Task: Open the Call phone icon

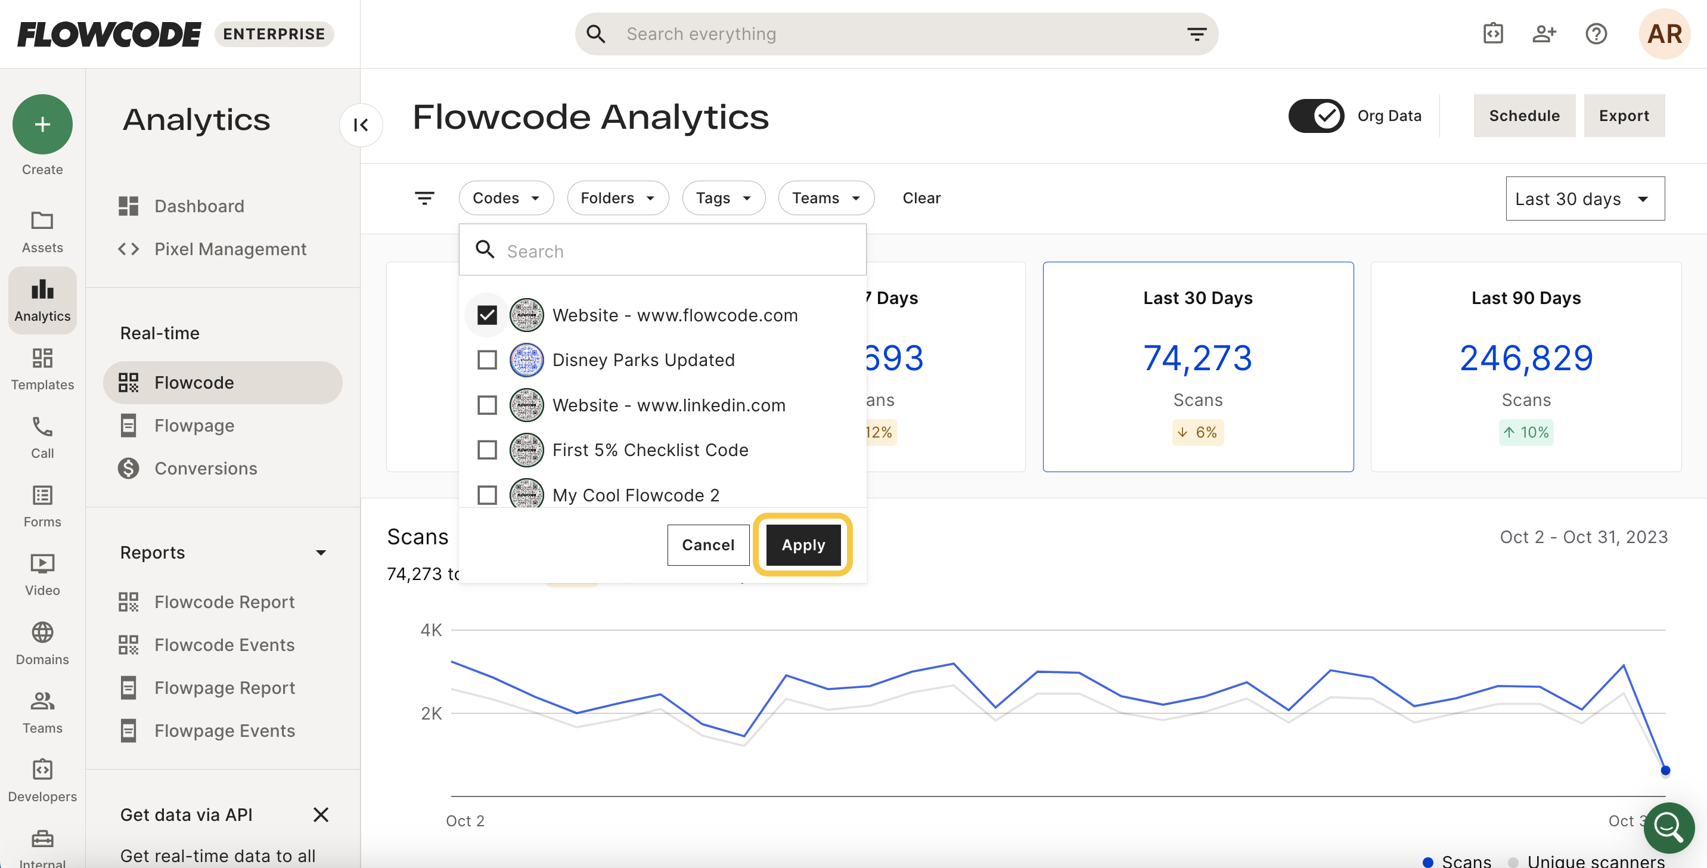Action: 42,427
